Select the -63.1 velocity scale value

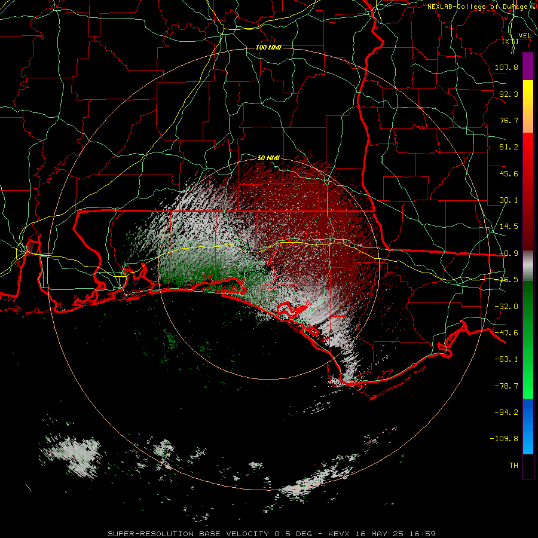[506, 359]
